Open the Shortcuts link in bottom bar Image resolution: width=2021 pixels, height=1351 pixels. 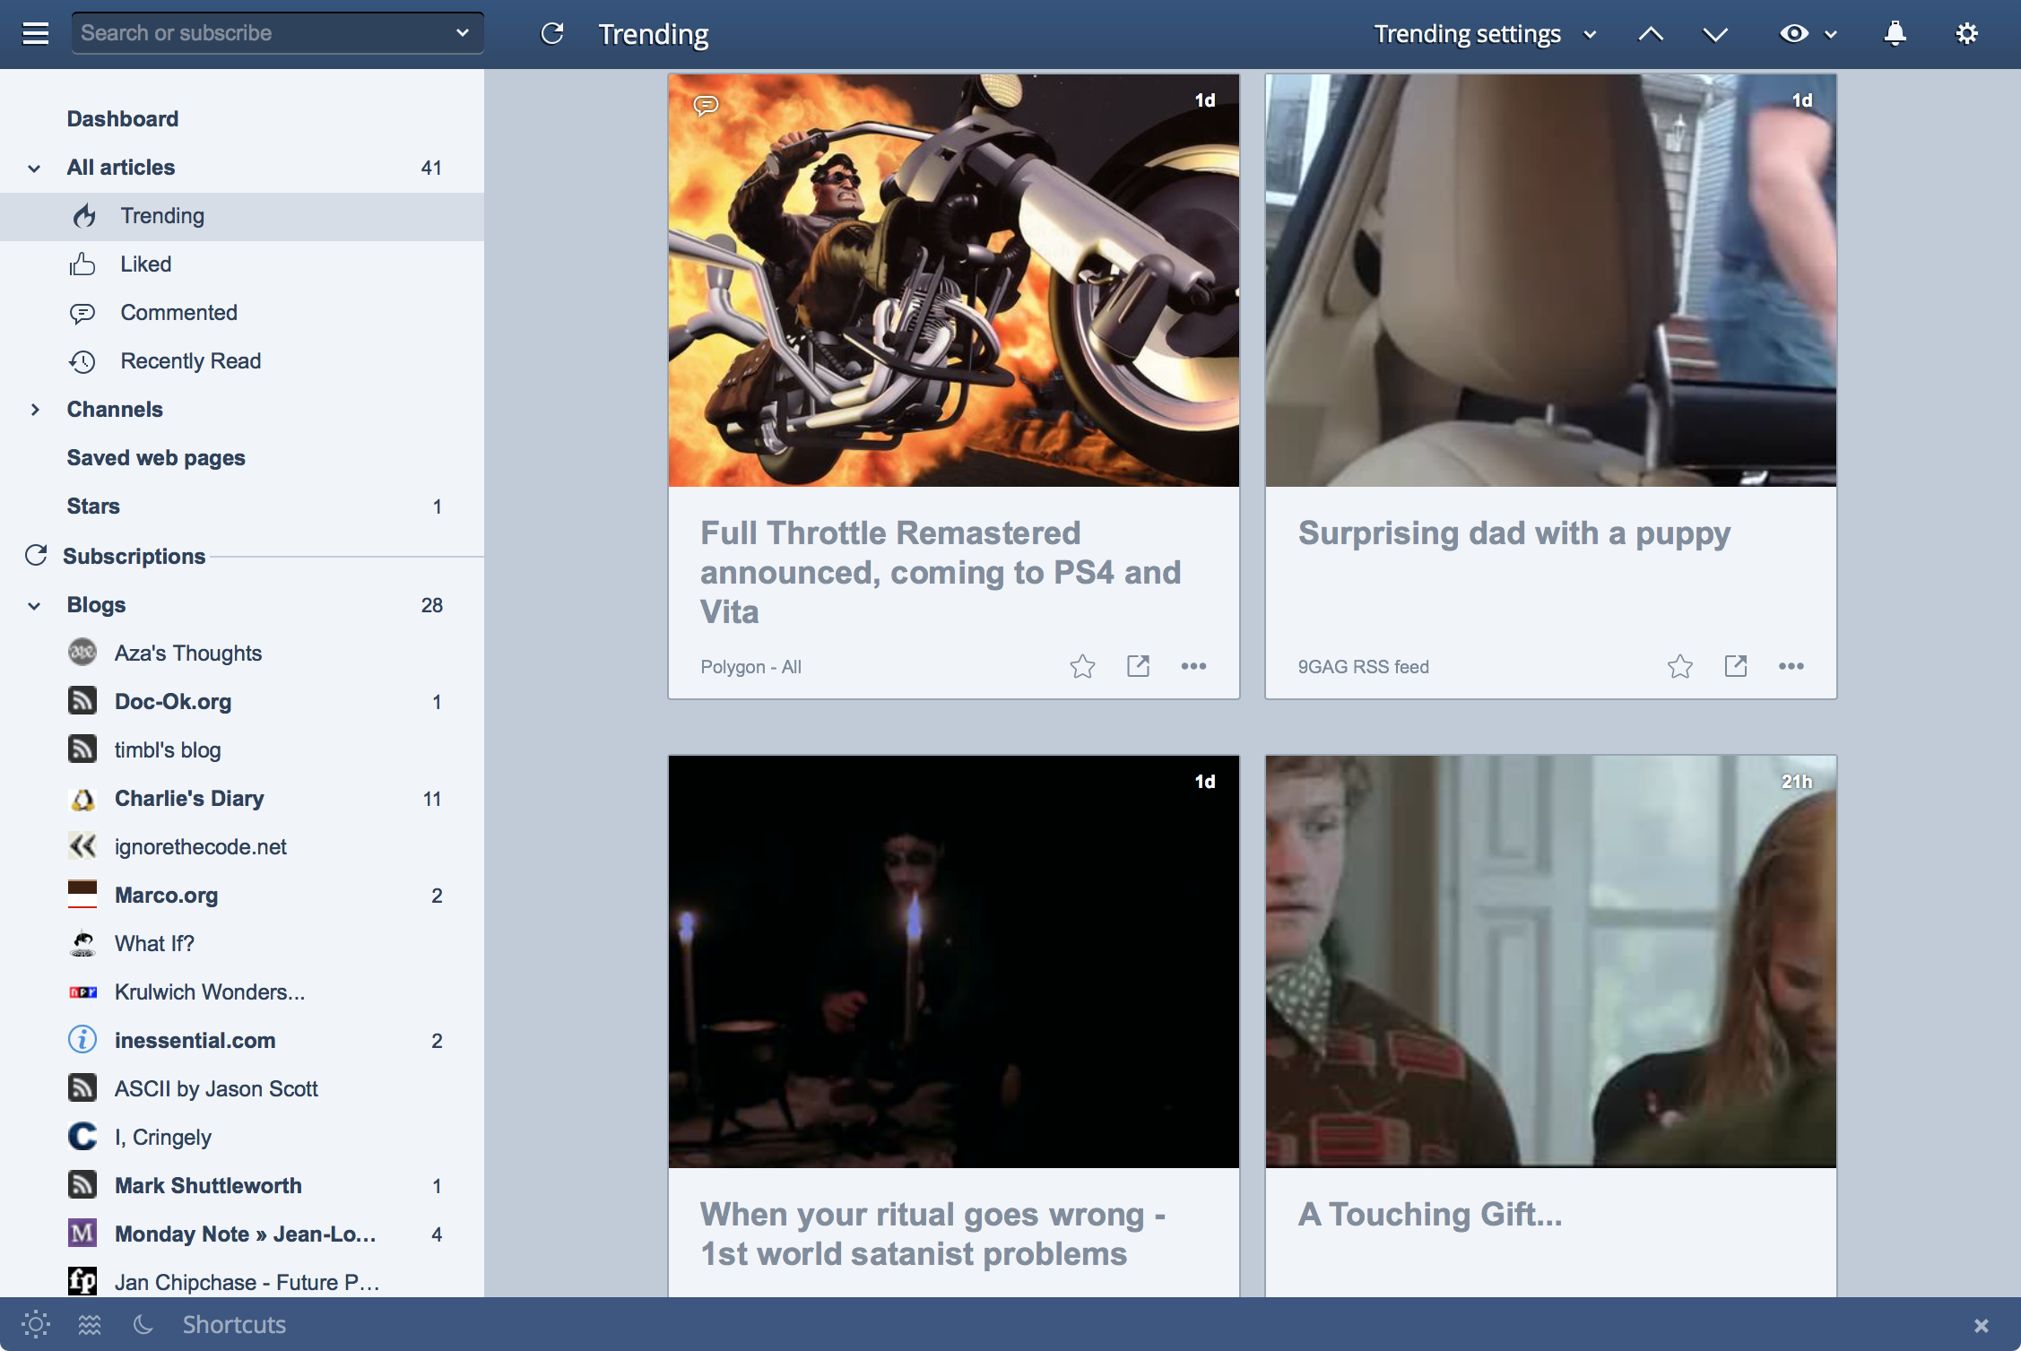pos(234,1324)
